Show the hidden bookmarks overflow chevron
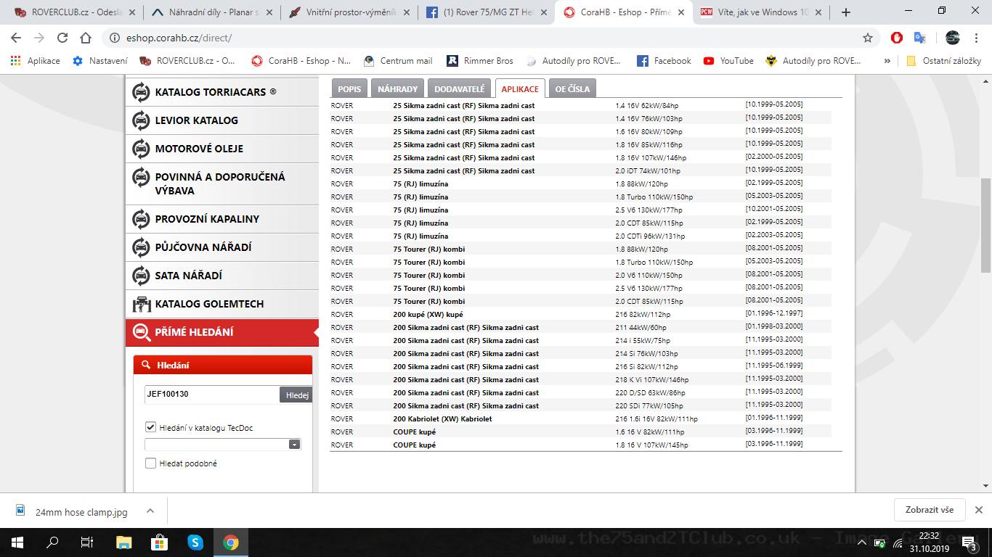 click(x=887, y=61)
